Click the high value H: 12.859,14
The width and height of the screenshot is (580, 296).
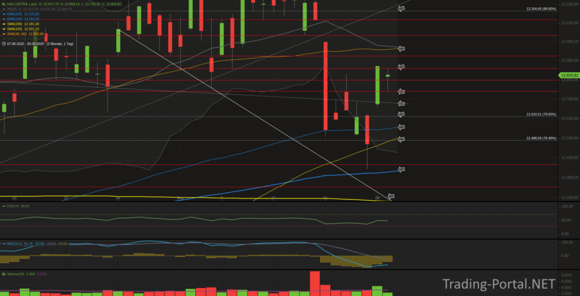pos(70,4)
